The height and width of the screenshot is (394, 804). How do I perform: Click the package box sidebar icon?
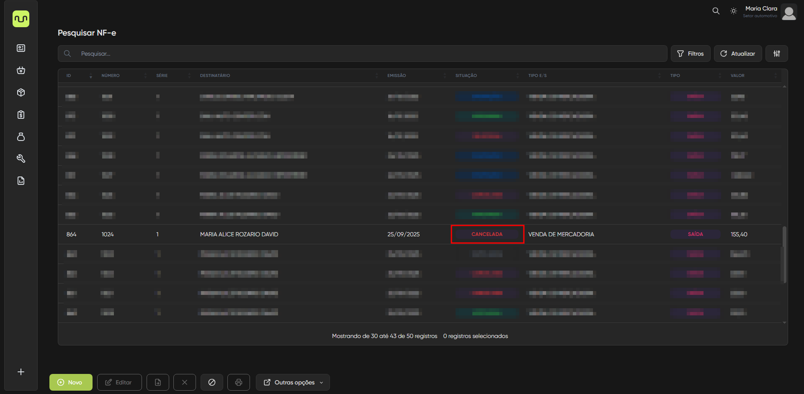pyautogui.click(x=21, y=92)
